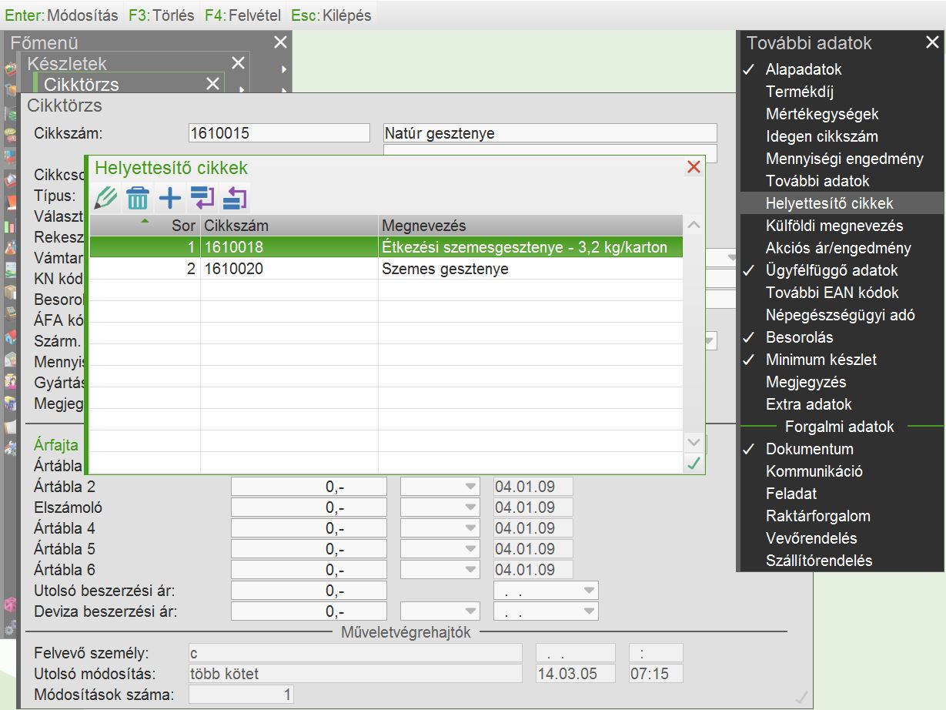Toggle the checked Alapadatok entry
This screenshot has width=946, height=710.
804,69
